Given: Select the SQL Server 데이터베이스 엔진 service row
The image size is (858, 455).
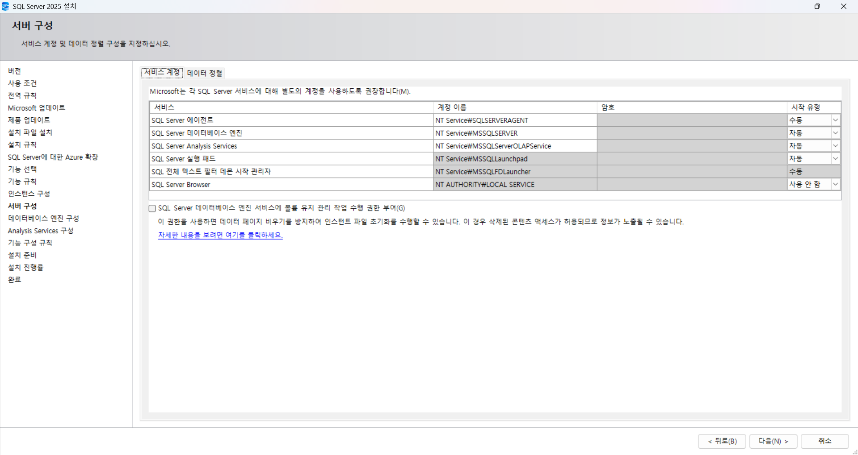Looking at the screenshot, I should coord(291,133).
